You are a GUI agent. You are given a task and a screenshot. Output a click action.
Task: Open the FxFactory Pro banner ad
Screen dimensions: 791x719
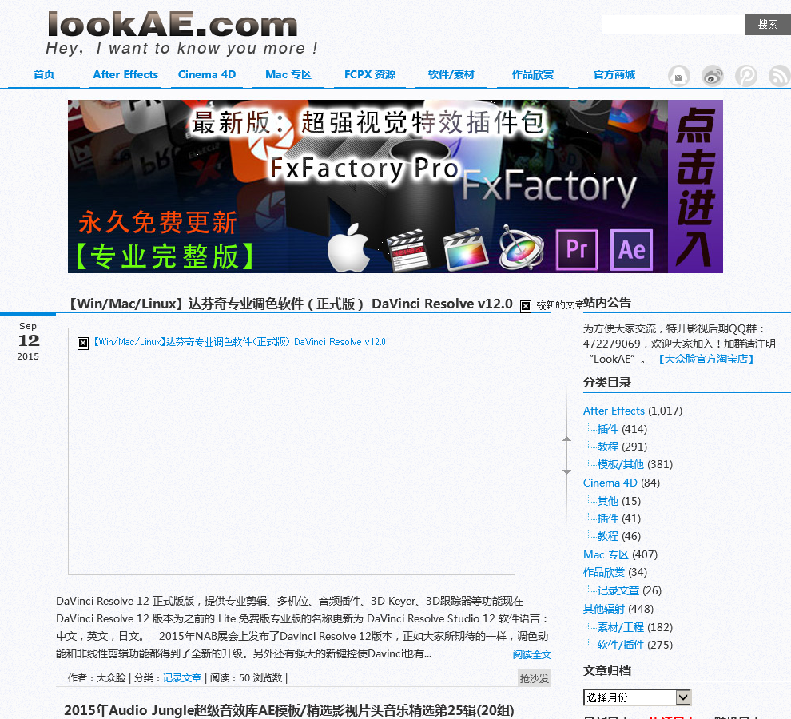coord(395,186)
